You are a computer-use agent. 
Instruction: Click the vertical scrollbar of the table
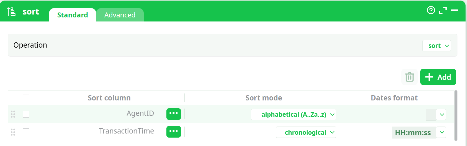pyautogui.click(x=456, y=116)
